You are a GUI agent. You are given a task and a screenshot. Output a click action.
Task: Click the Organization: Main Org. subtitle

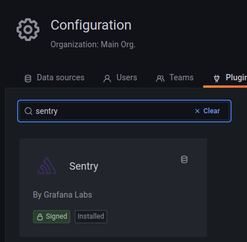[x=93, y=44]
